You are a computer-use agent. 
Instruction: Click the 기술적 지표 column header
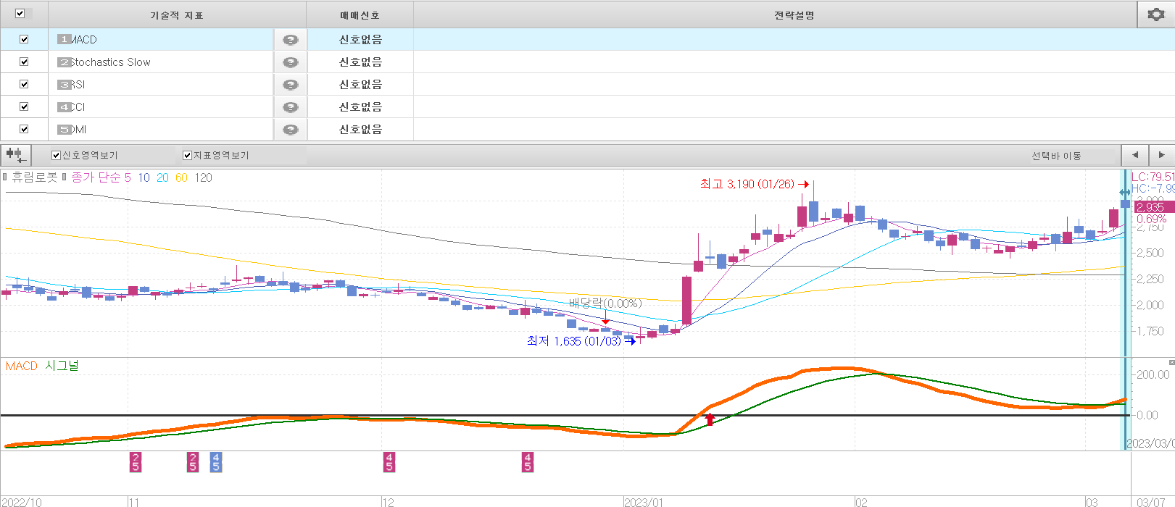click(x=177, y=14)
